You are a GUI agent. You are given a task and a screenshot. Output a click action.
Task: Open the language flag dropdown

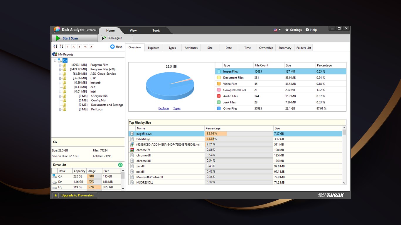[277, 30]
